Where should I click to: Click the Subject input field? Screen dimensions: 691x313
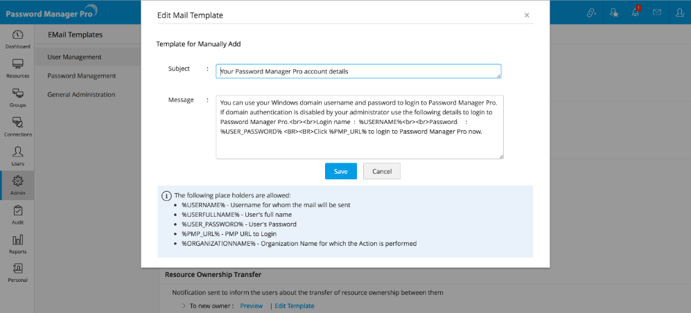point(358,71)
